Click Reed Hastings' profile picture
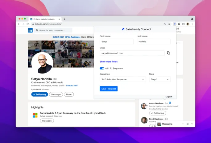The height and width of the screenshot is (143, 211). [x=144, y=120]
